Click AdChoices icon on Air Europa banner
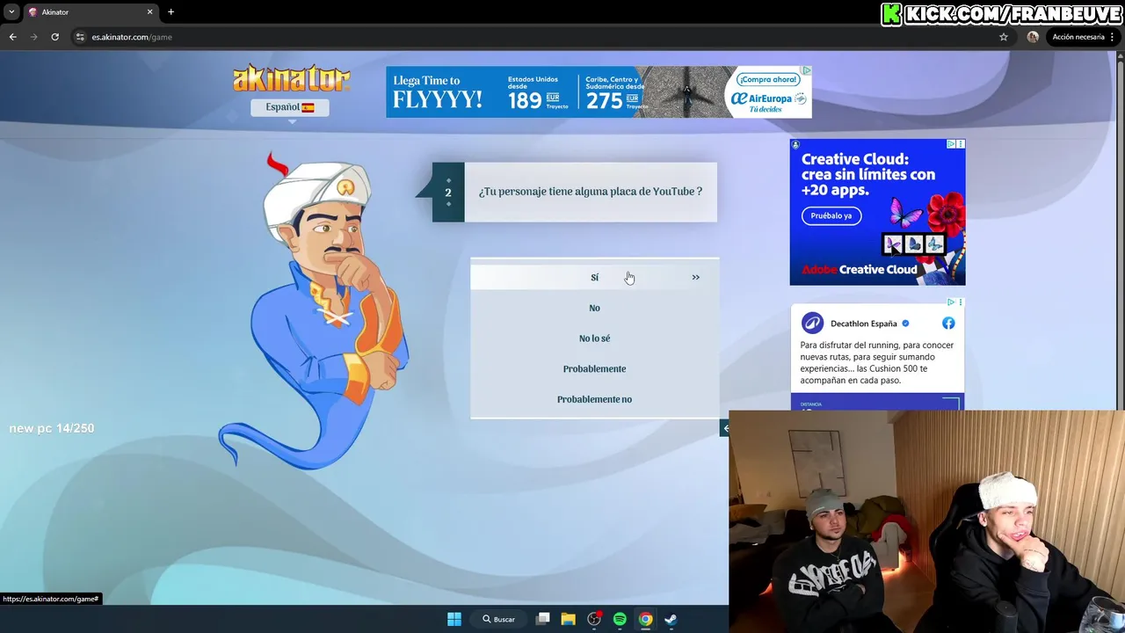 point(806,70)
